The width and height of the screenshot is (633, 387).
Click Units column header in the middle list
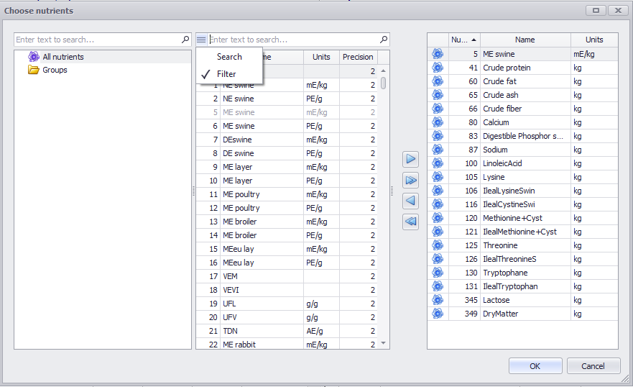[321, 57]
